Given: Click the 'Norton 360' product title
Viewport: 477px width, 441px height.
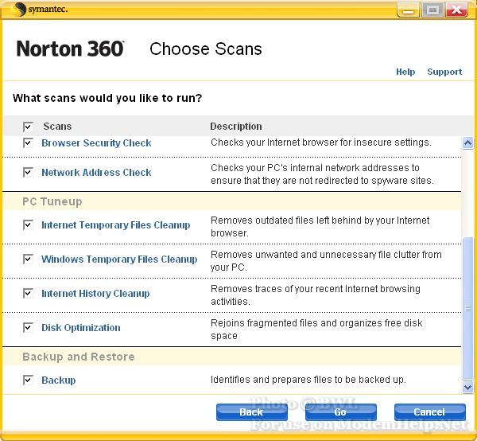Looking at the screenshot, I should coord(70,49).
